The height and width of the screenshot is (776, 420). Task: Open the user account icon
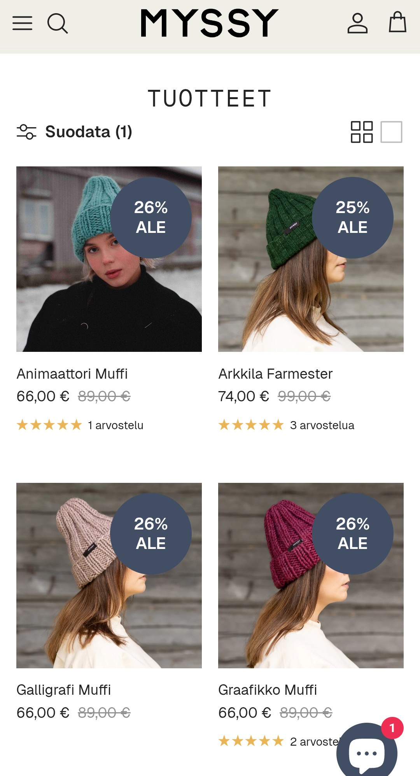(357, 23)
